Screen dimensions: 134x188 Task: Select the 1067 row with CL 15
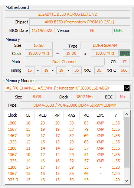point(64,174)
